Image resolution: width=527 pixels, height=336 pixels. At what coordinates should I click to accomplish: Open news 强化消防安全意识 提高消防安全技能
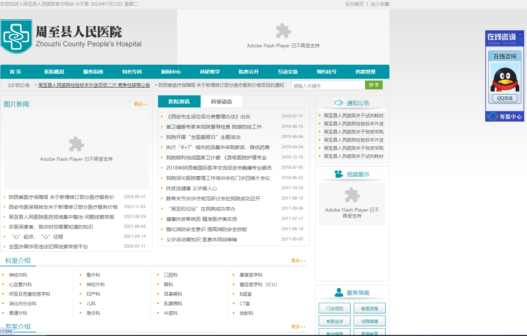[207, 229]
